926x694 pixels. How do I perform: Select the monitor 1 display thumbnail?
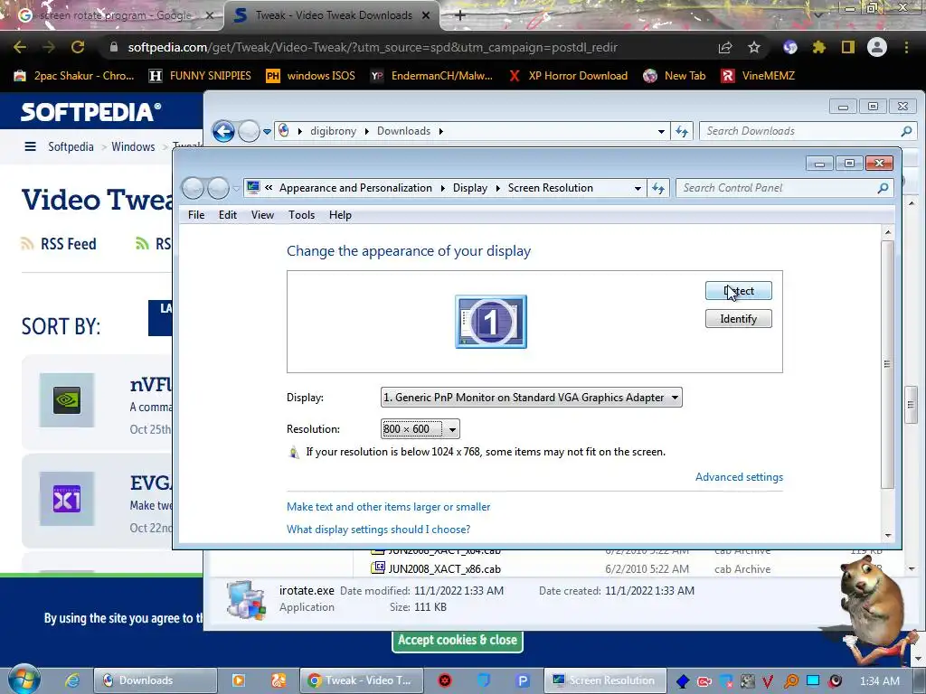click(x=491, y=322)
